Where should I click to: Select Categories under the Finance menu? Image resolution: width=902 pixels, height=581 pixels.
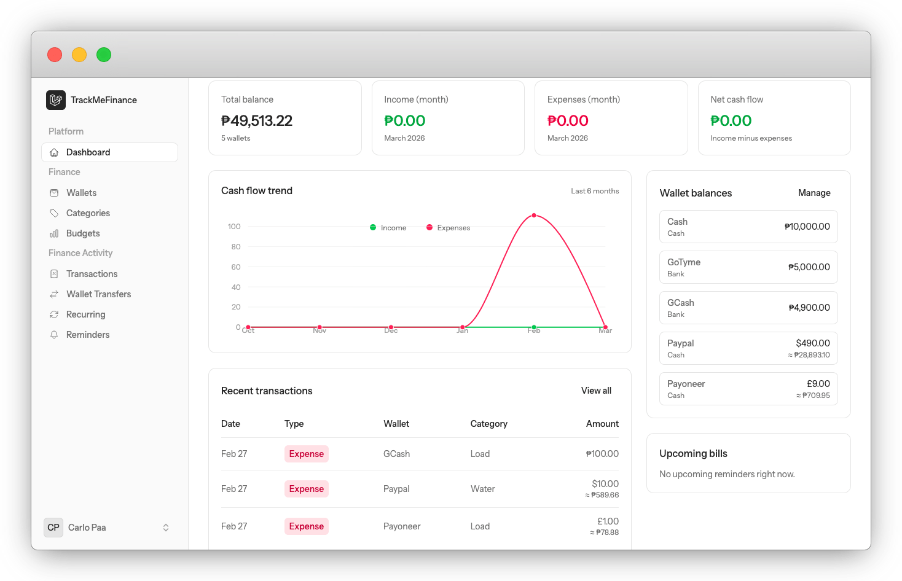pos(88,213)
